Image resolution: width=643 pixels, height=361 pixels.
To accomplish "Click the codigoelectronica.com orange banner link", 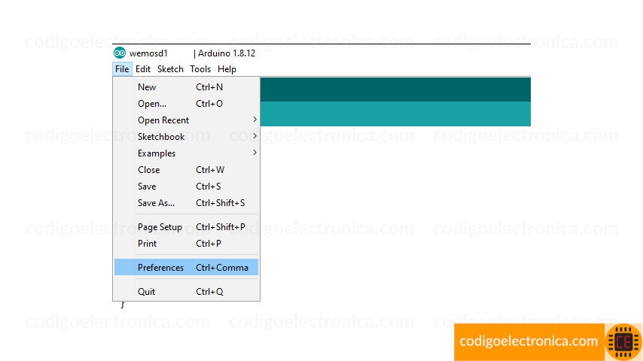I will (529, 341).
